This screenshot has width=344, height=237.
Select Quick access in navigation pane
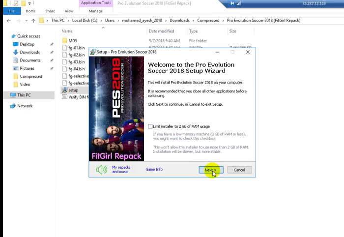(29, 36)
